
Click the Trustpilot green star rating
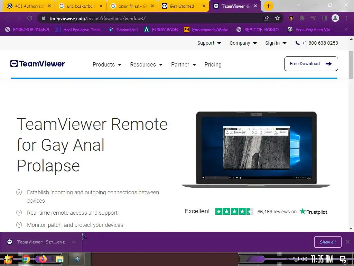[x=234, y=211]
